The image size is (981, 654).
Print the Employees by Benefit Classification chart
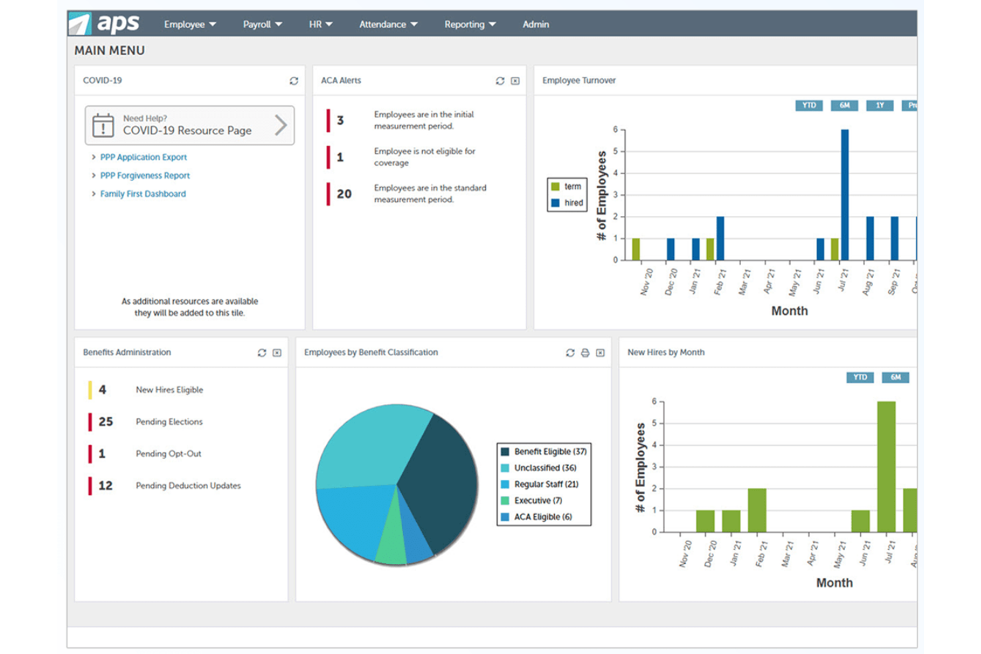pyautogui.click(x=585, y=353)
